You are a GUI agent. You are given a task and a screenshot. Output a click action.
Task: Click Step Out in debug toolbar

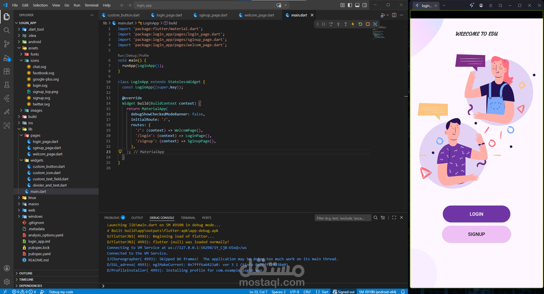tap(346, 24)
